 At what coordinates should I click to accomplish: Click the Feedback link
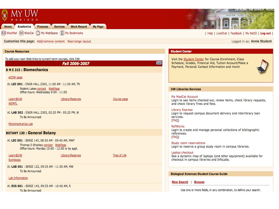236,33
